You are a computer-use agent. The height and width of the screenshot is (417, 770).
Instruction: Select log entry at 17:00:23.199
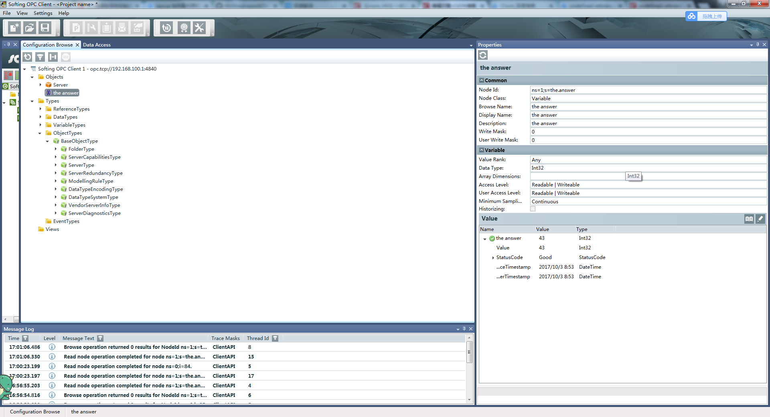pos(235,366)
